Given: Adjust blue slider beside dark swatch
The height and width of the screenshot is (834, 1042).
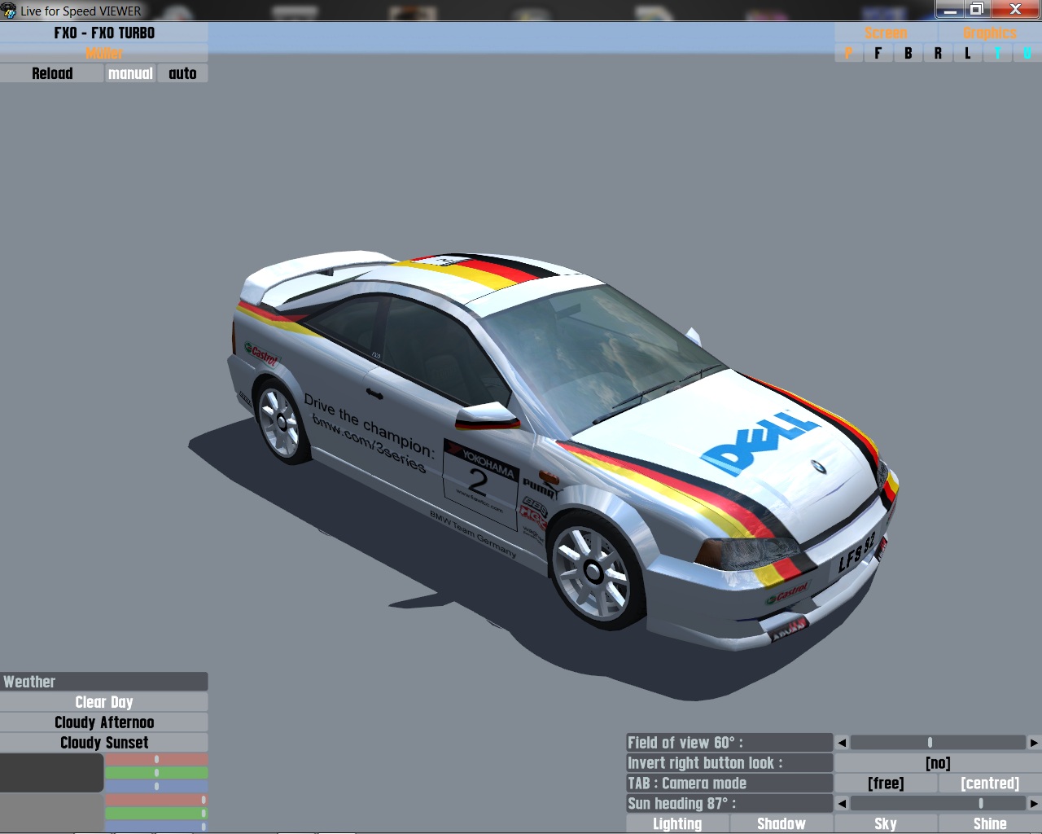Looking at the screenshot, I should [156, 786].
